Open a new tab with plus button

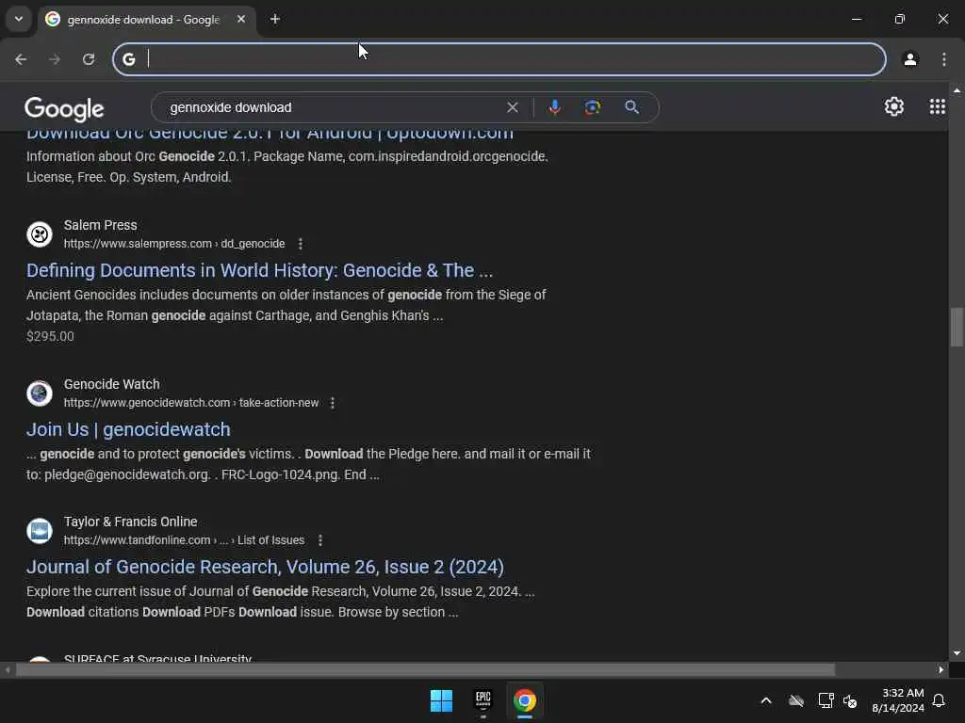point(275,19)
